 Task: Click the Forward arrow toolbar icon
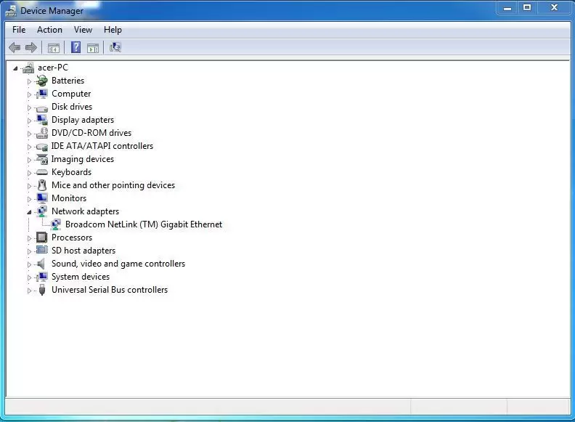coord(31,47)
